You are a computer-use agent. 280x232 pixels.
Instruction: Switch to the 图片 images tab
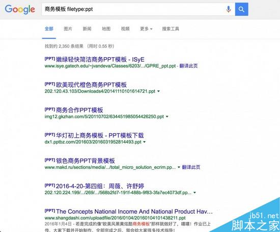68,29
